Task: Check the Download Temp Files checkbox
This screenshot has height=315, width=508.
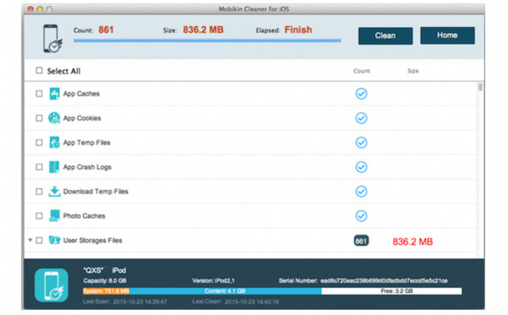Action: pyautogui.click(x=39, y=191)
